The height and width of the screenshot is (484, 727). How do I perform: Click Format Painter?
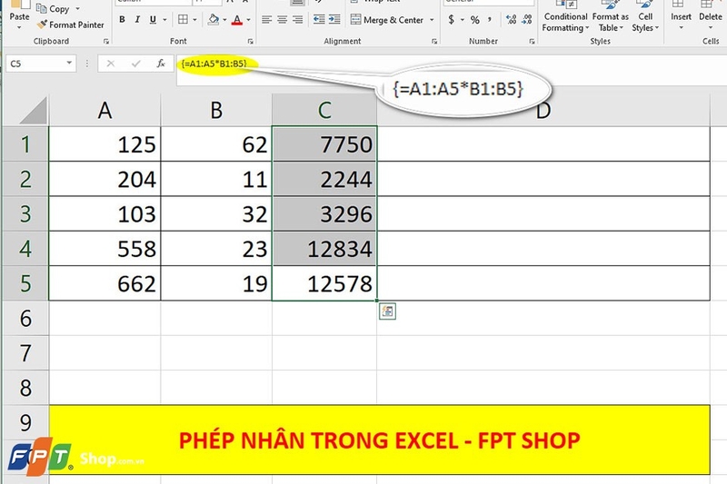[71, 25]
